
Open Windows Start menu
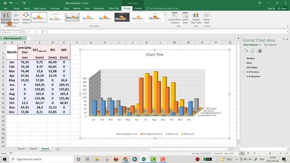[x=5, y=159]
